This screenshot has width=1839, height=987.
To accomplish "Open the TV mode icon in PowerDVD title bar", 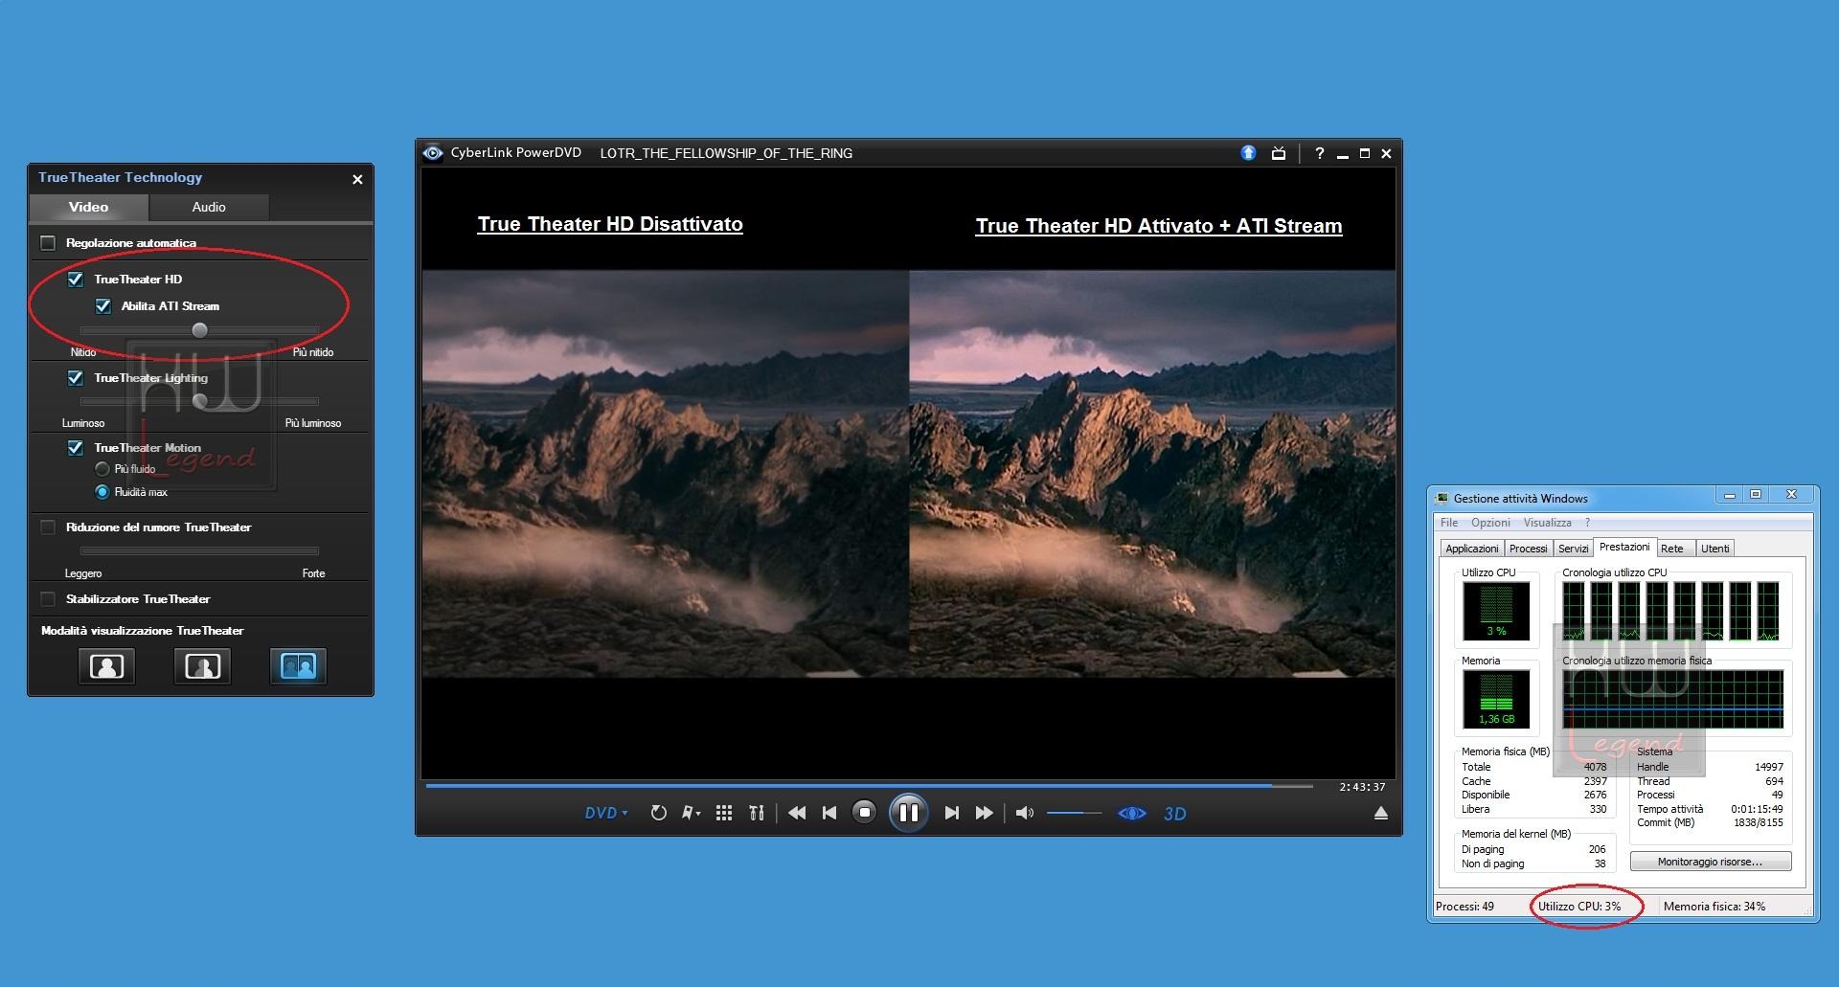I will tap(1278, 153).
